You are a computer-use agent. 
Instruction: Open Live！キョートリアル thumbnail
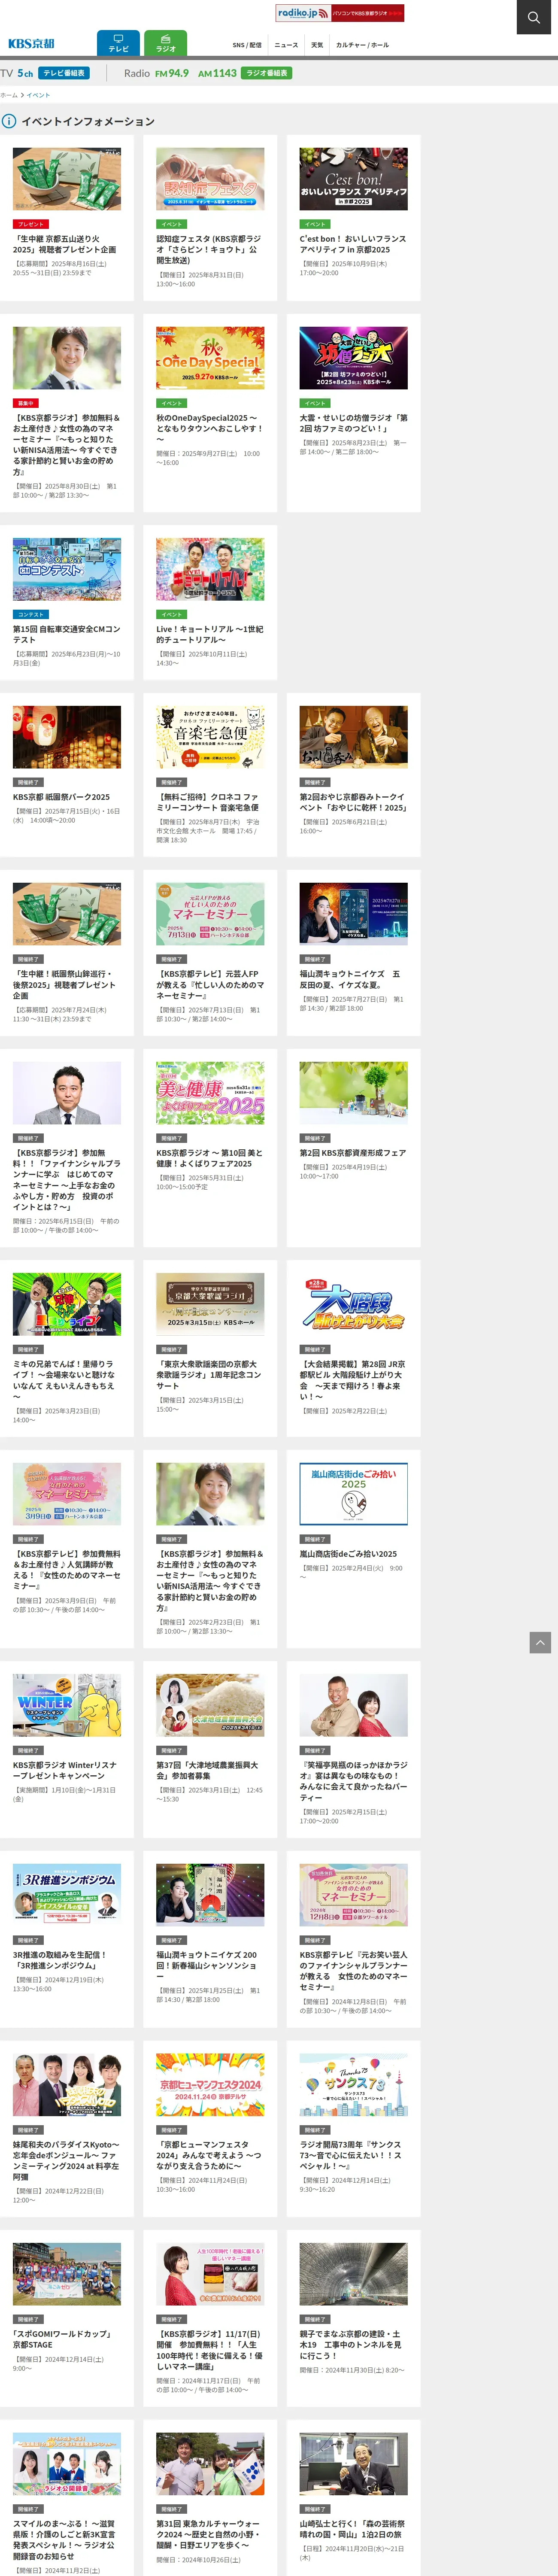210,569
